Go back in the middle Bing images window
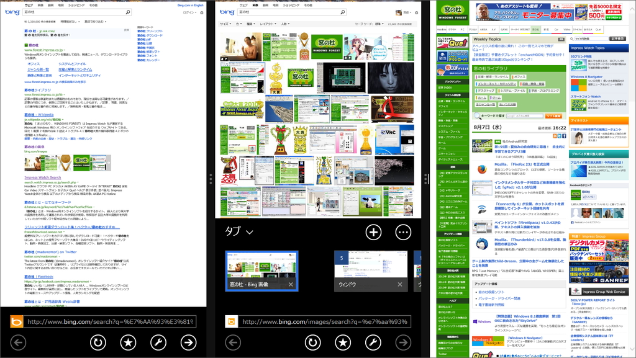 point(233,342)
